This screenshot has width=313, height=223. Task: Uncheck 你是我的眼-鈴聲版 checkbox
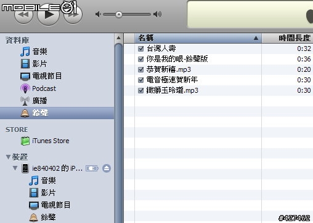click(x=141, y=59)
